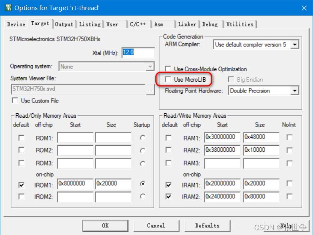
Task: Open the Output tab
Action: 64,24
